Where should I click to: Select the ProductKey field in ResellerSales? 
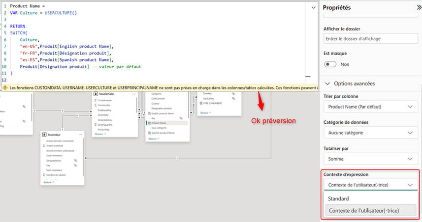tap(103, 130)
